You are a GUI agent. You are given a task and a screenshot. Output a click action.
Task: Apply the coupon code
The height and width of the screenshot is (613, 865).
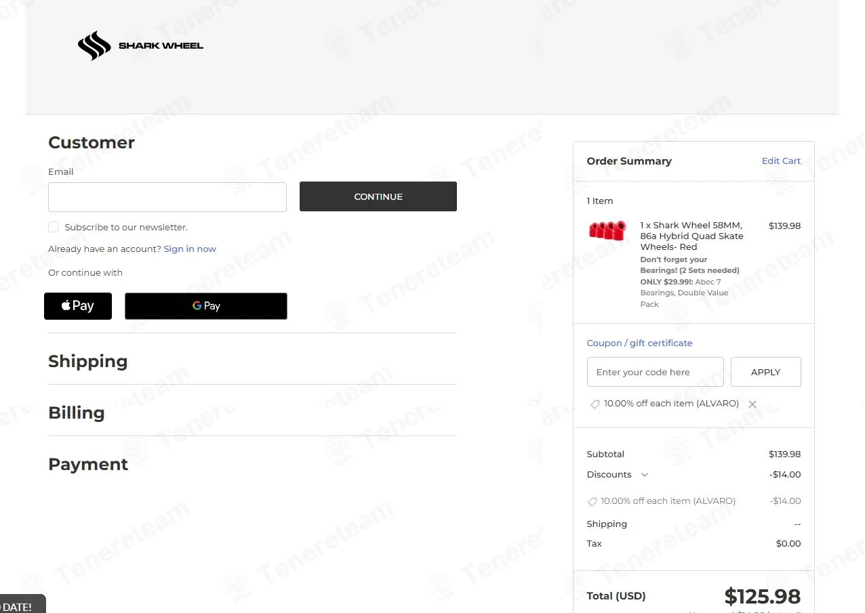point(766,372)
